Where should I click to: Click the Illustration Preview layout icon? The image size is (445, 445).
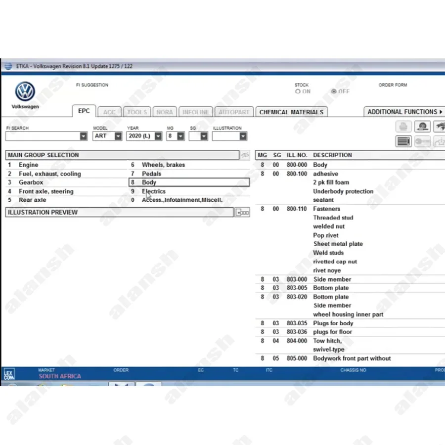242,213
